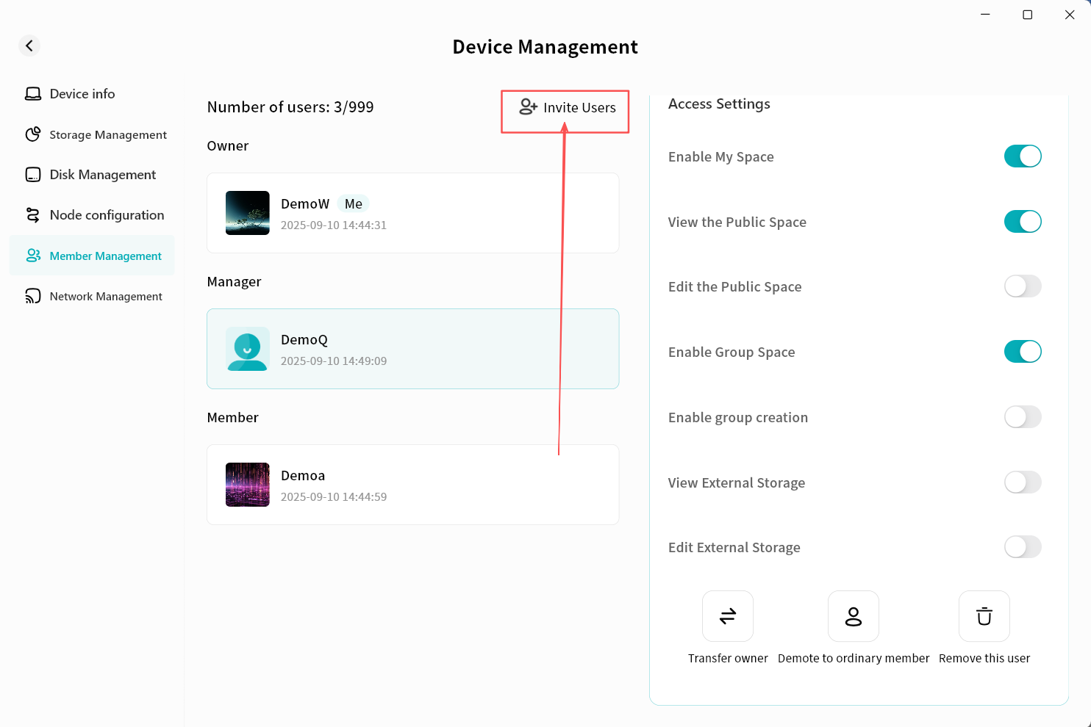Image resolution: width=1091 pixels, height=727 pixels.
Task: Disable the Enable My Space toggle
Action: point(1023,156)
